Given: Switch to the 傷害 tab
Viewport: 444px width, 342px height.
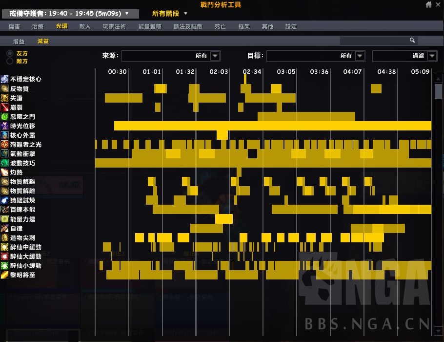Looking at the screenshot, I should pos(14,26).
